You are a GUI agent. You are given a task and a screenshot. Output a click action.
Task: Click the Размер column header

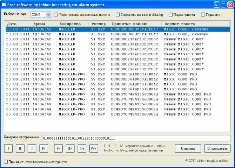(x=99, y=24)
